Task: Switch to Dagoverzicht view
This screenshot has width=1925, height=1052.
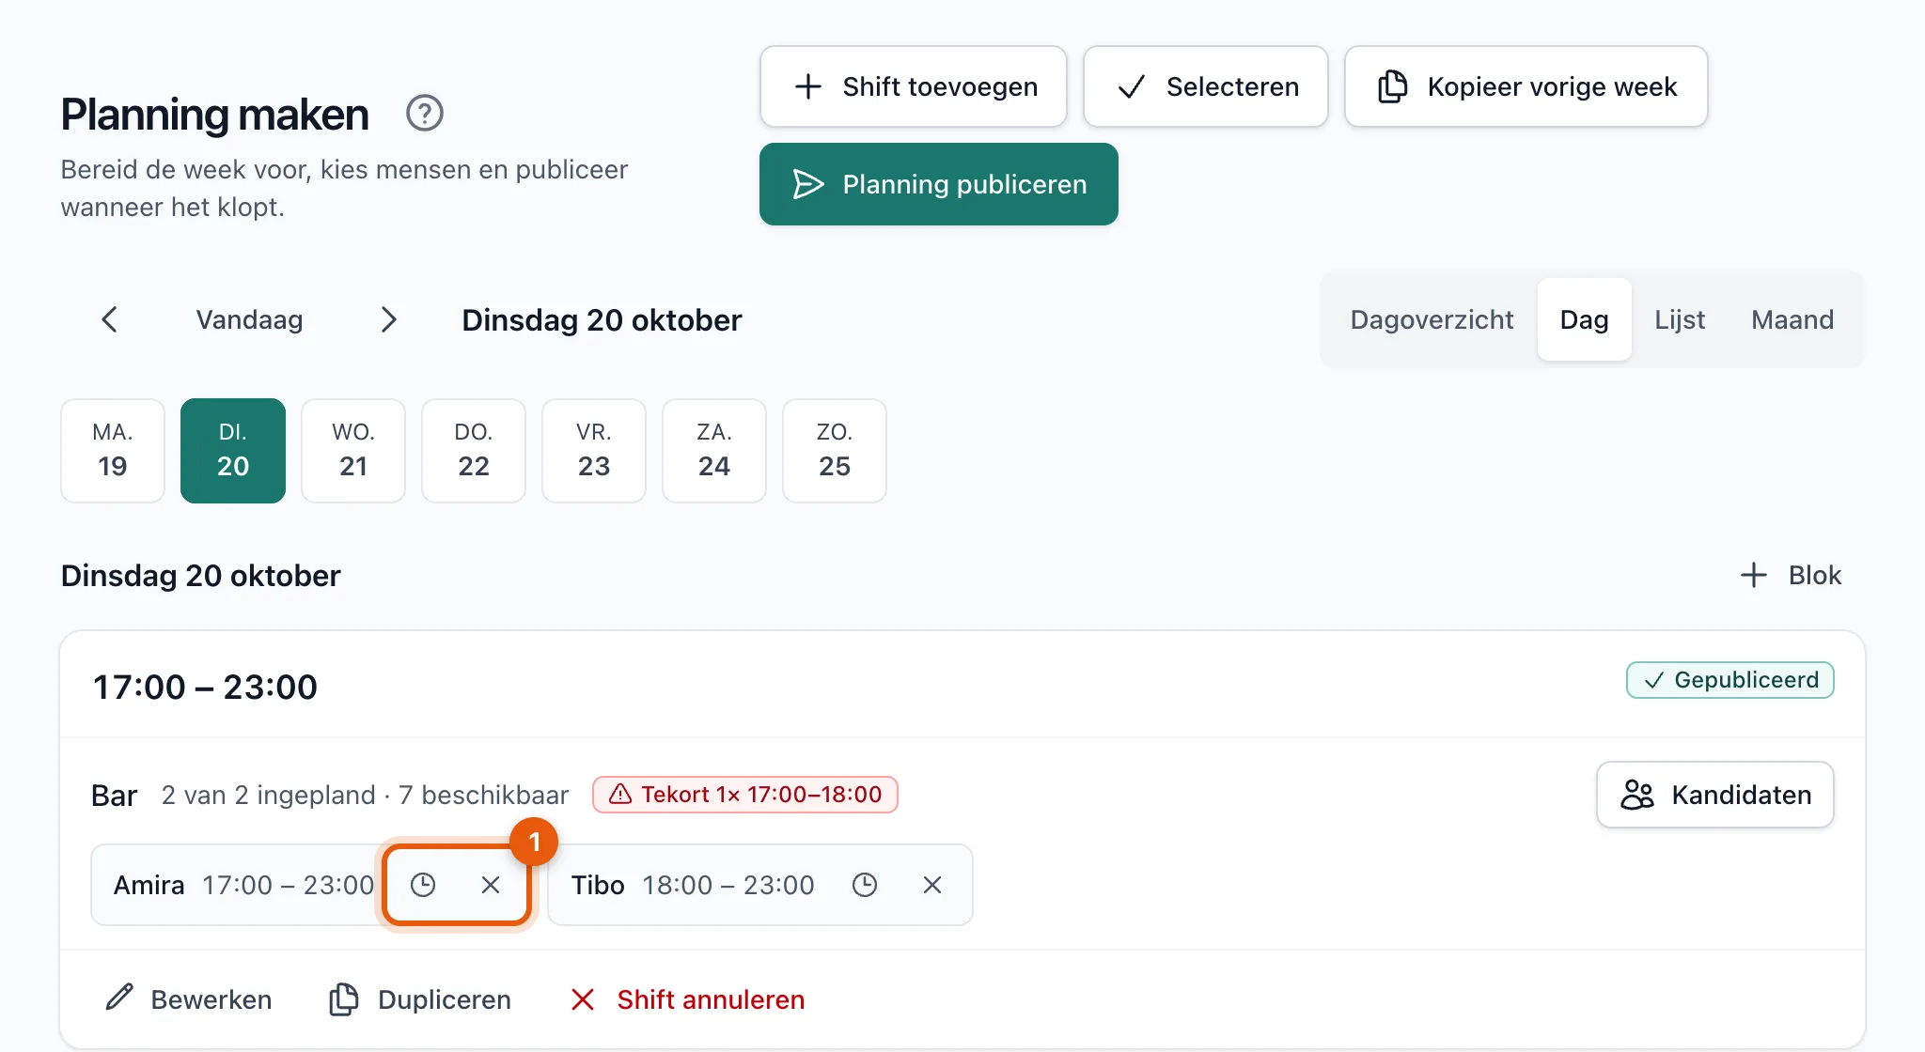Action: pos(1432,319)
